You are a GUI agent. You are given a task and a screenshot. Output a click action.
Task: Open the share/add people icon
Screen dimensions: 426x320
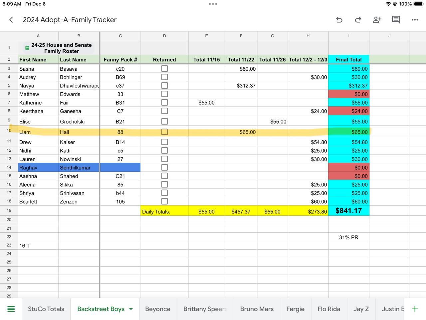coord(377,20)
